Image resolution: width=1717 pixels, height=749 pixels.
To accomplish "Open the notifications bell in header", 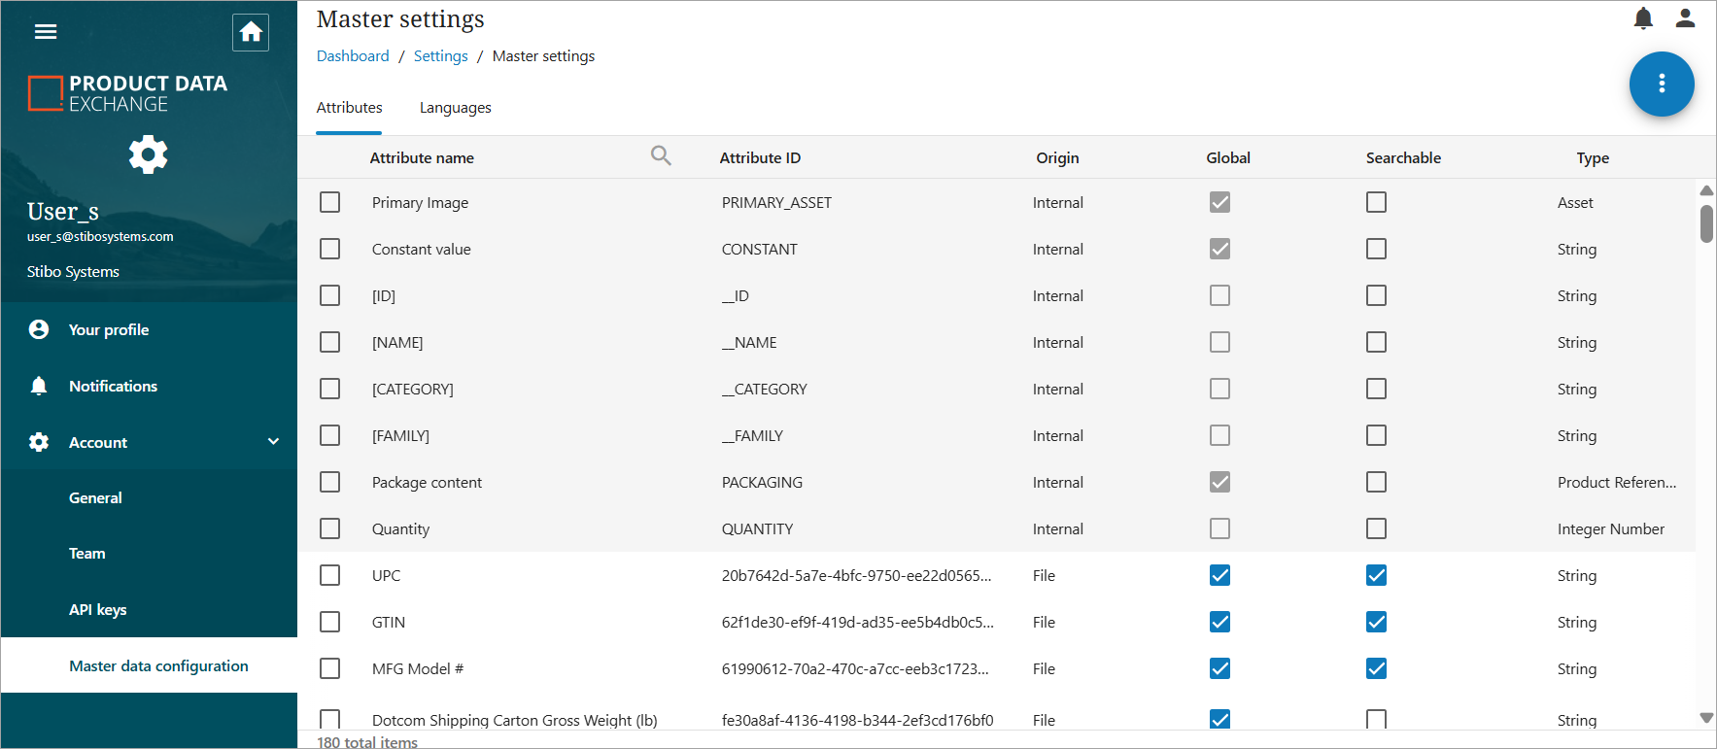I will point(1643,18).
